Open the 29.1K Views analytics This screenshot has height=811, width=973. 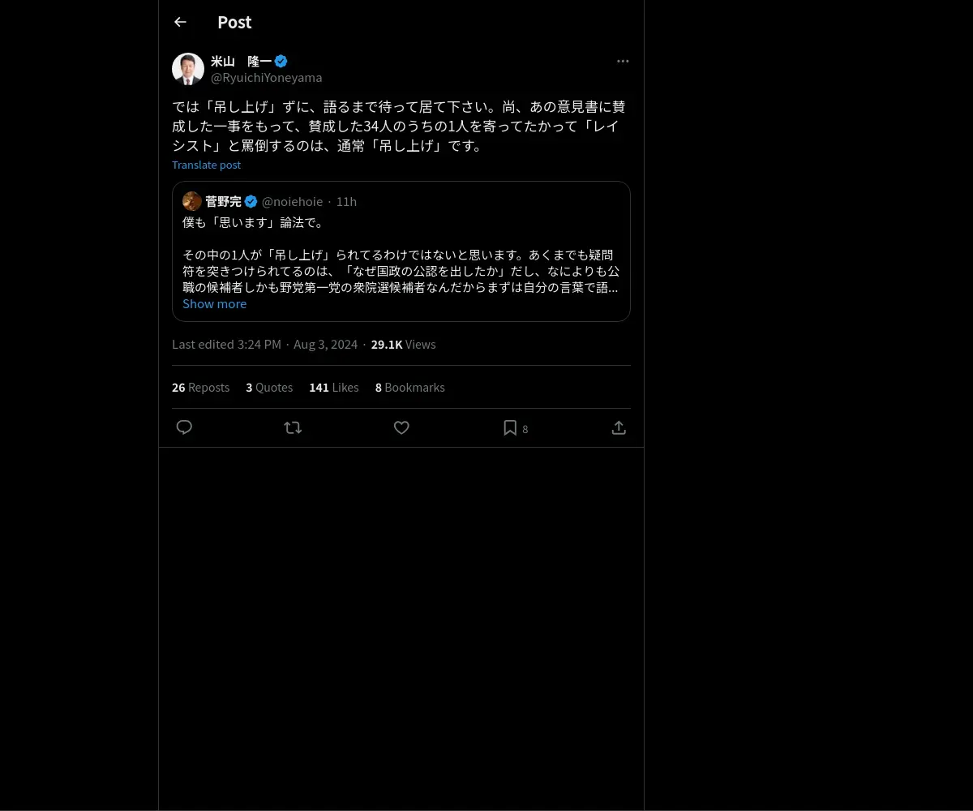(403, 345)
